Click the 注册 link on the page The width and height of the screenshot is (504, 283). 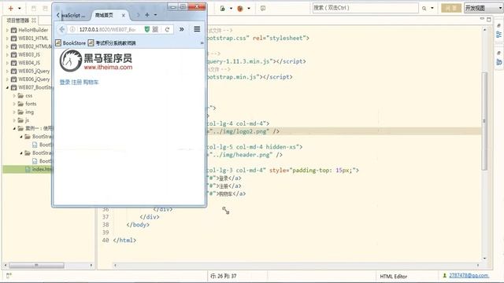coord(76,82)
